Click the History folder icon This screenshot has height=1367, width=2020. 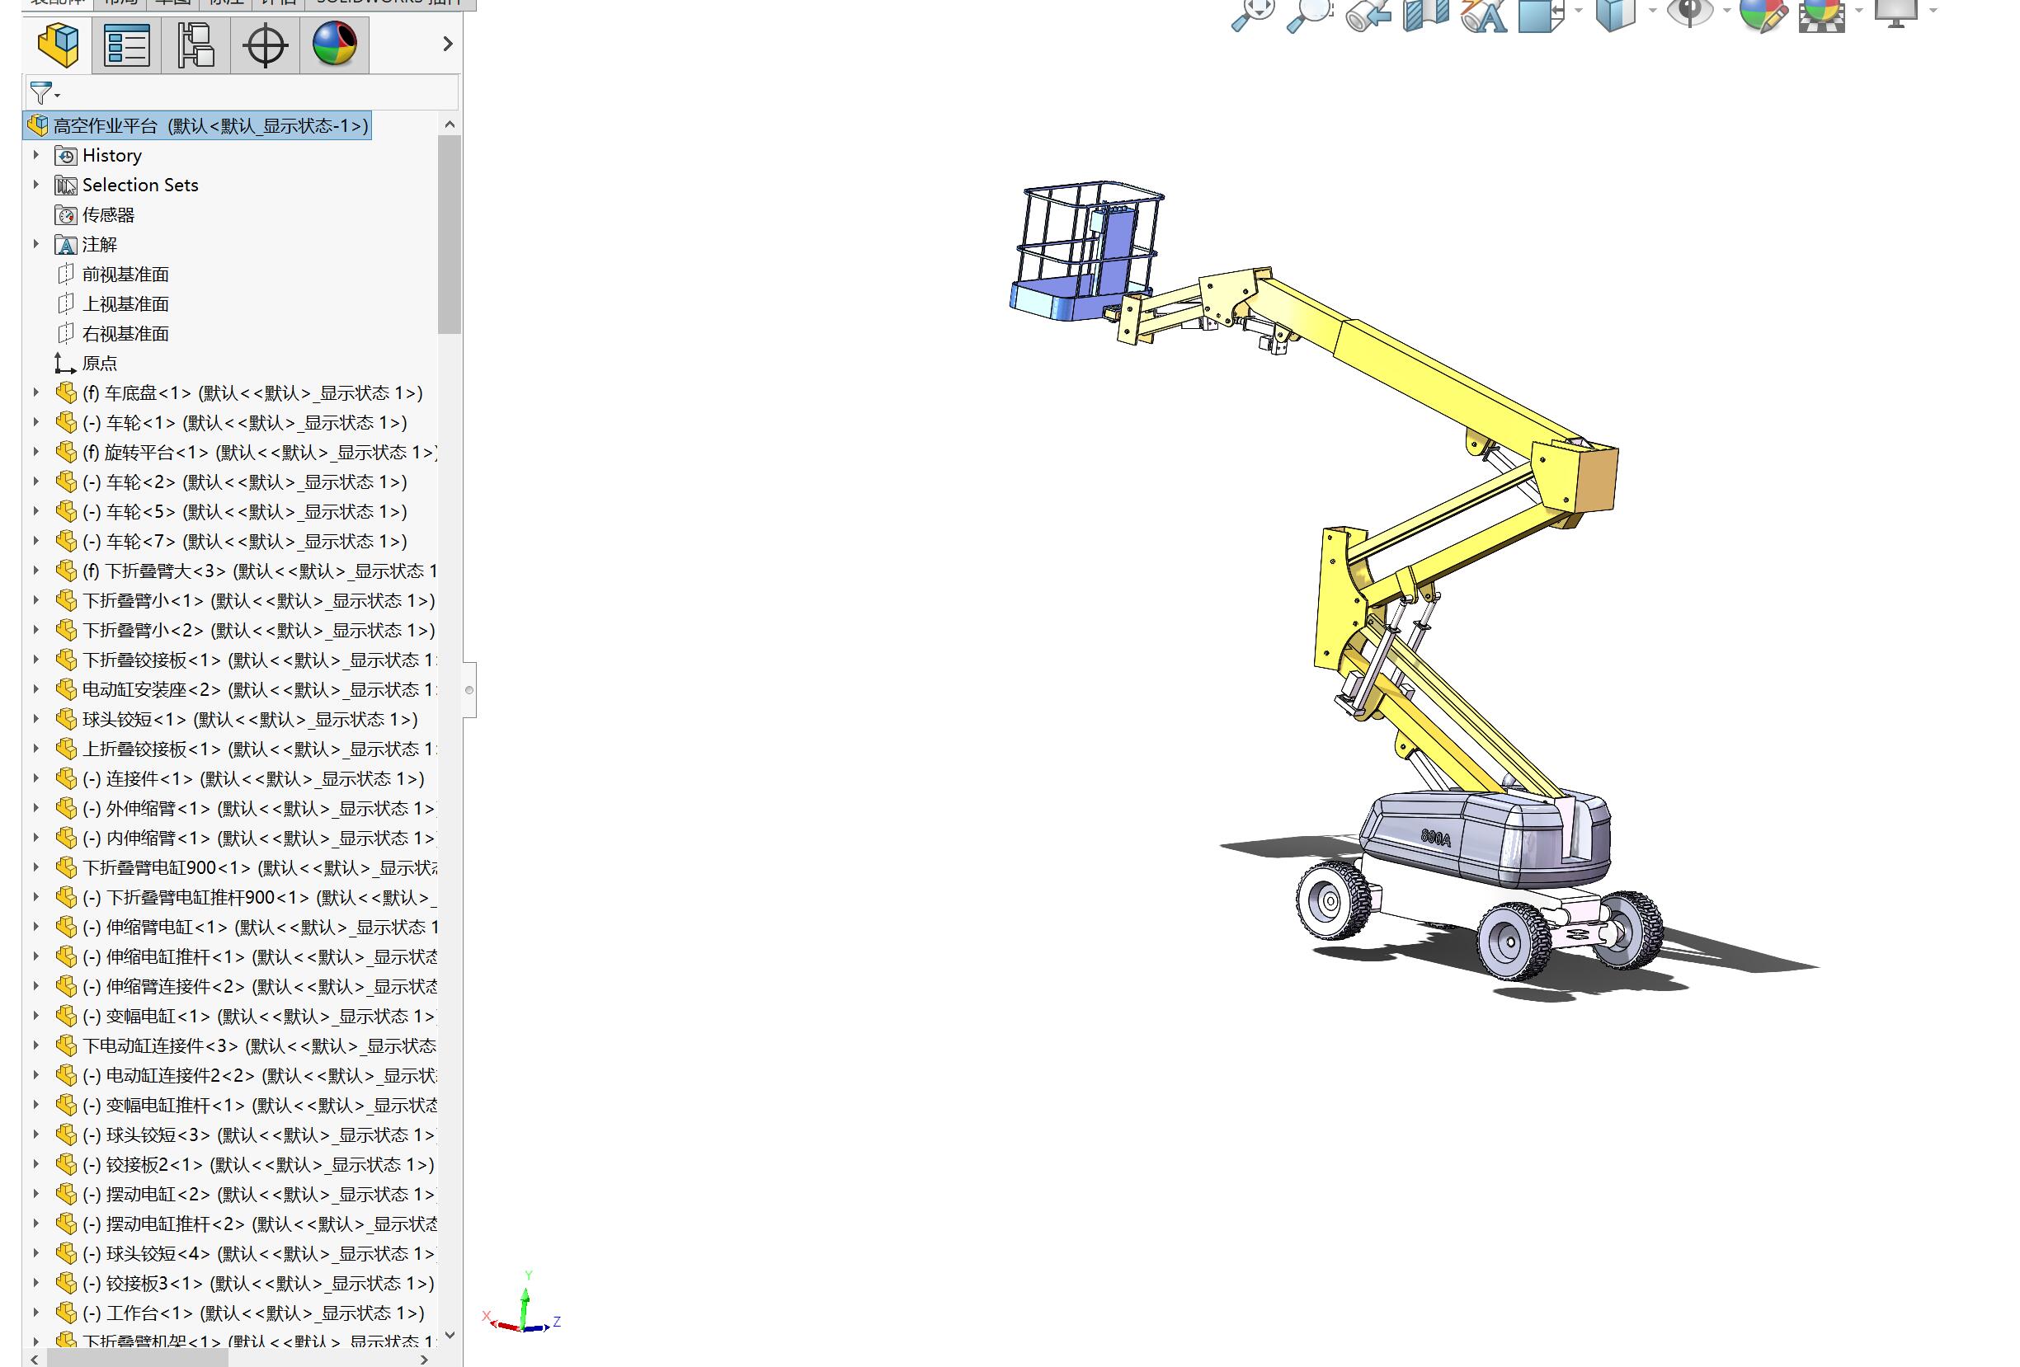pos(66,156)
